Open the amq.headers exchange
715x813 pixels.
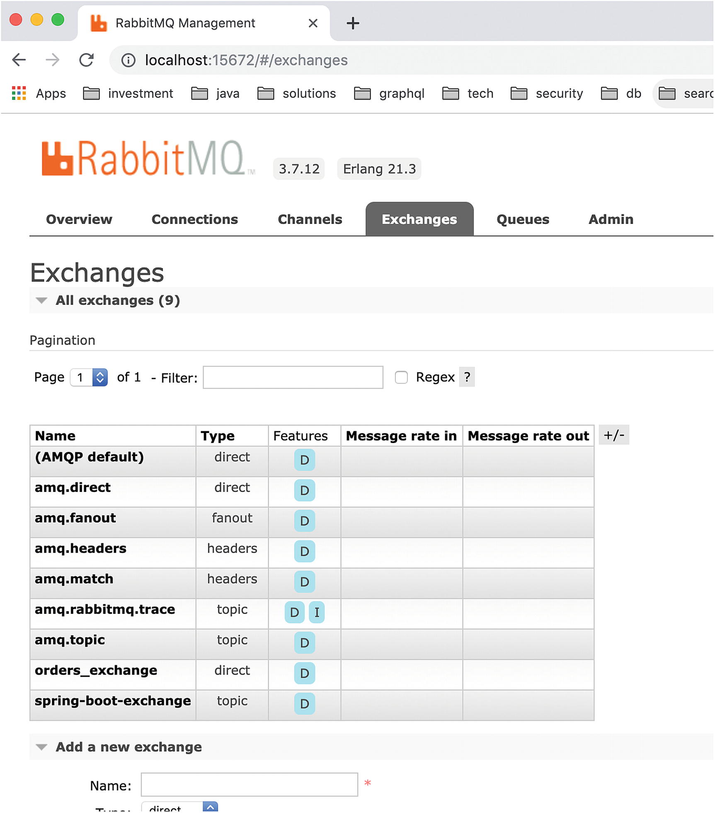80,548
